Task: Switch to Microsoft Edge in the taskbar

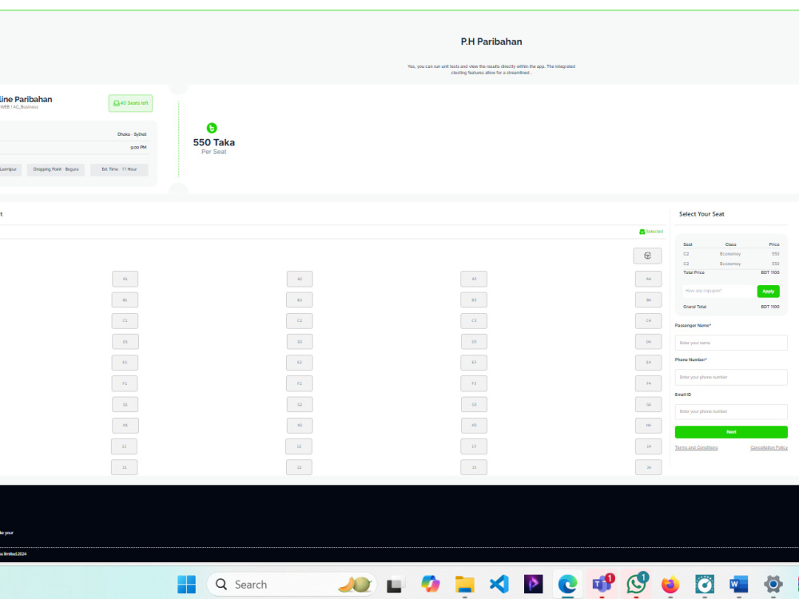Action: [567, 585]
